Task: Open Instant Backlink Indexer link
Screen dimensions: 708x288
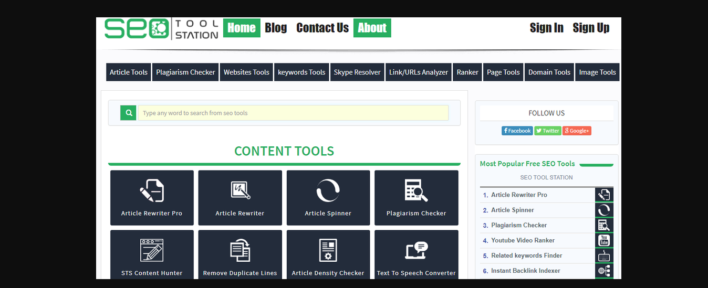Action: pos(526,271)
